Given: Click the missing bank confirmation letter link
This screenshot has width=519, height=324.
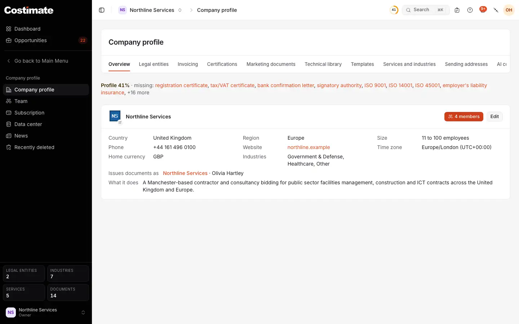Looking at the screenshot, I should [x=286, y=85].
